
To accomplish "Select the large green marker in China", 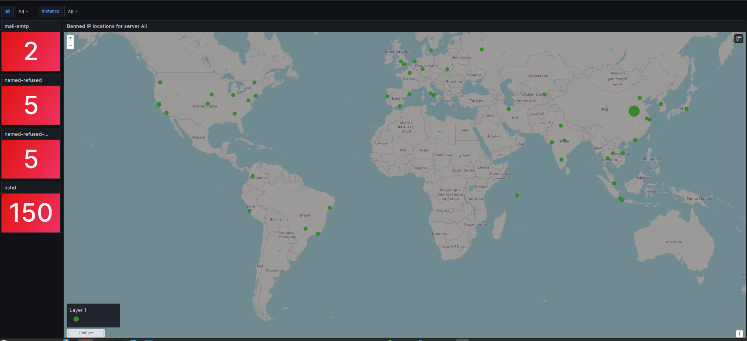I will 634,111.
